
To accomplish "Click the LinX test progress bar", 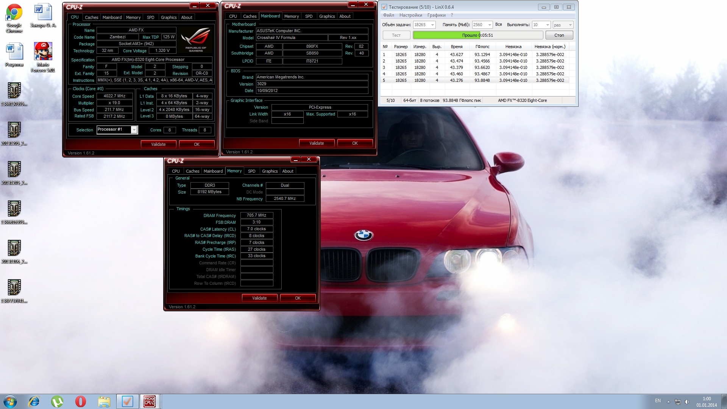I will [x=478, y=35].
